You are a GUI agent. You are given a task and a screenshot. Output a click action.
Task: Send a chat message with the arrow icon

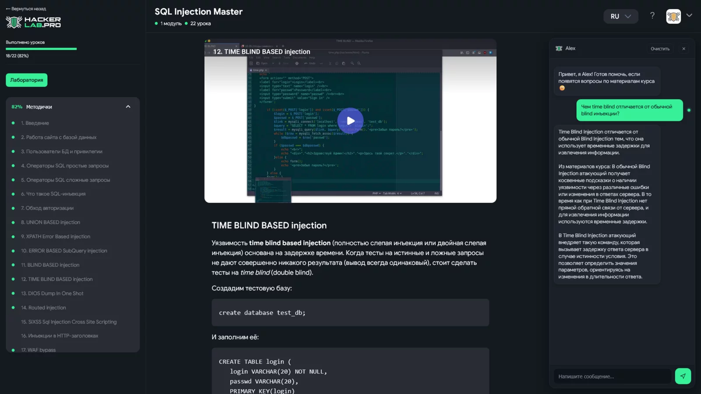(683, 376)
